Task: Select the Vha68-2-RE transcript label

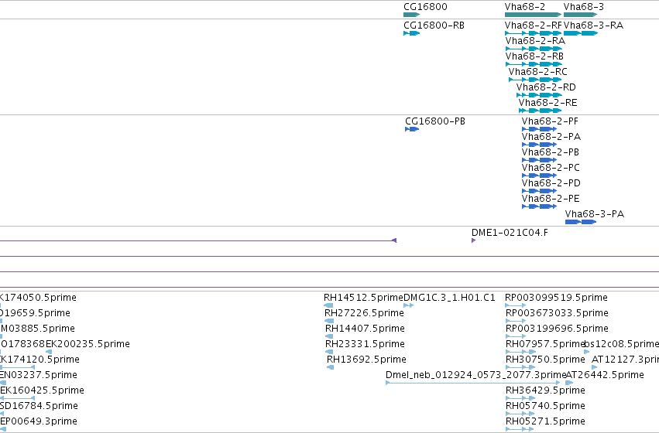Action: [x=547, y=103]
